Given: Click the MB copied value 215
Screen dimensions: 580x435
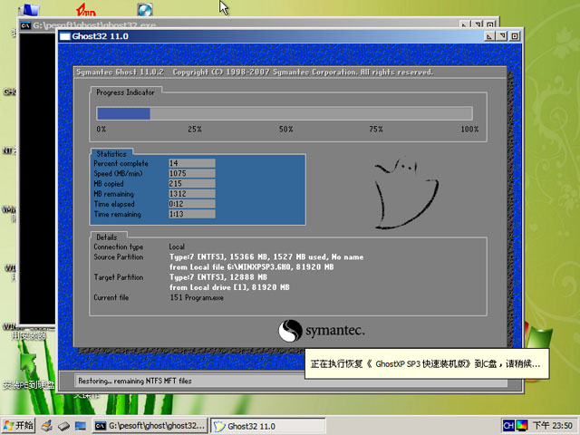Looking at the screenshot, I should (192, 183).
